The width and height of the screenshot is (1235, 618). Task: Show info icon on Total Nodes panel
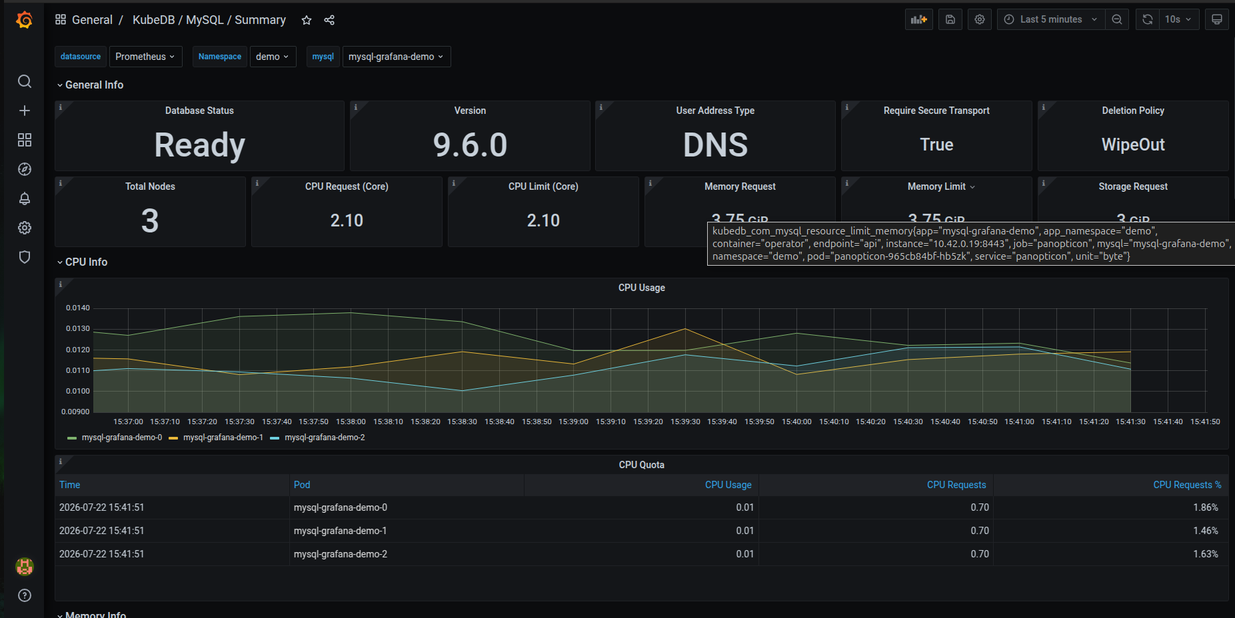61,183
